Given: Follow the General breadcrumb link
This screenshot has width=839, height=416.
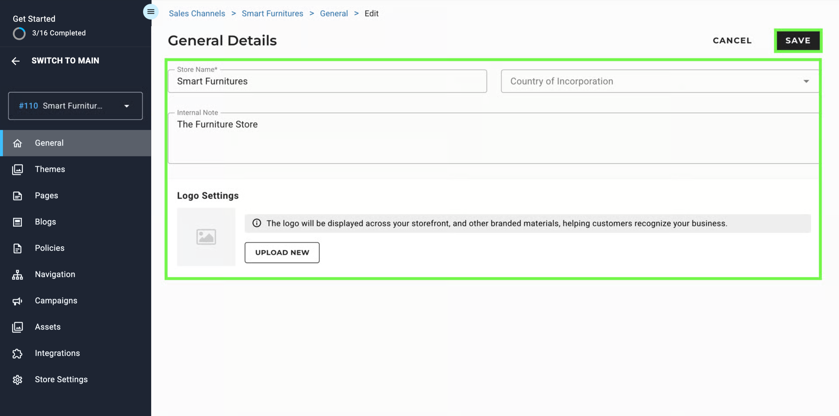Looking at the screenshot, I should (334, 14).
